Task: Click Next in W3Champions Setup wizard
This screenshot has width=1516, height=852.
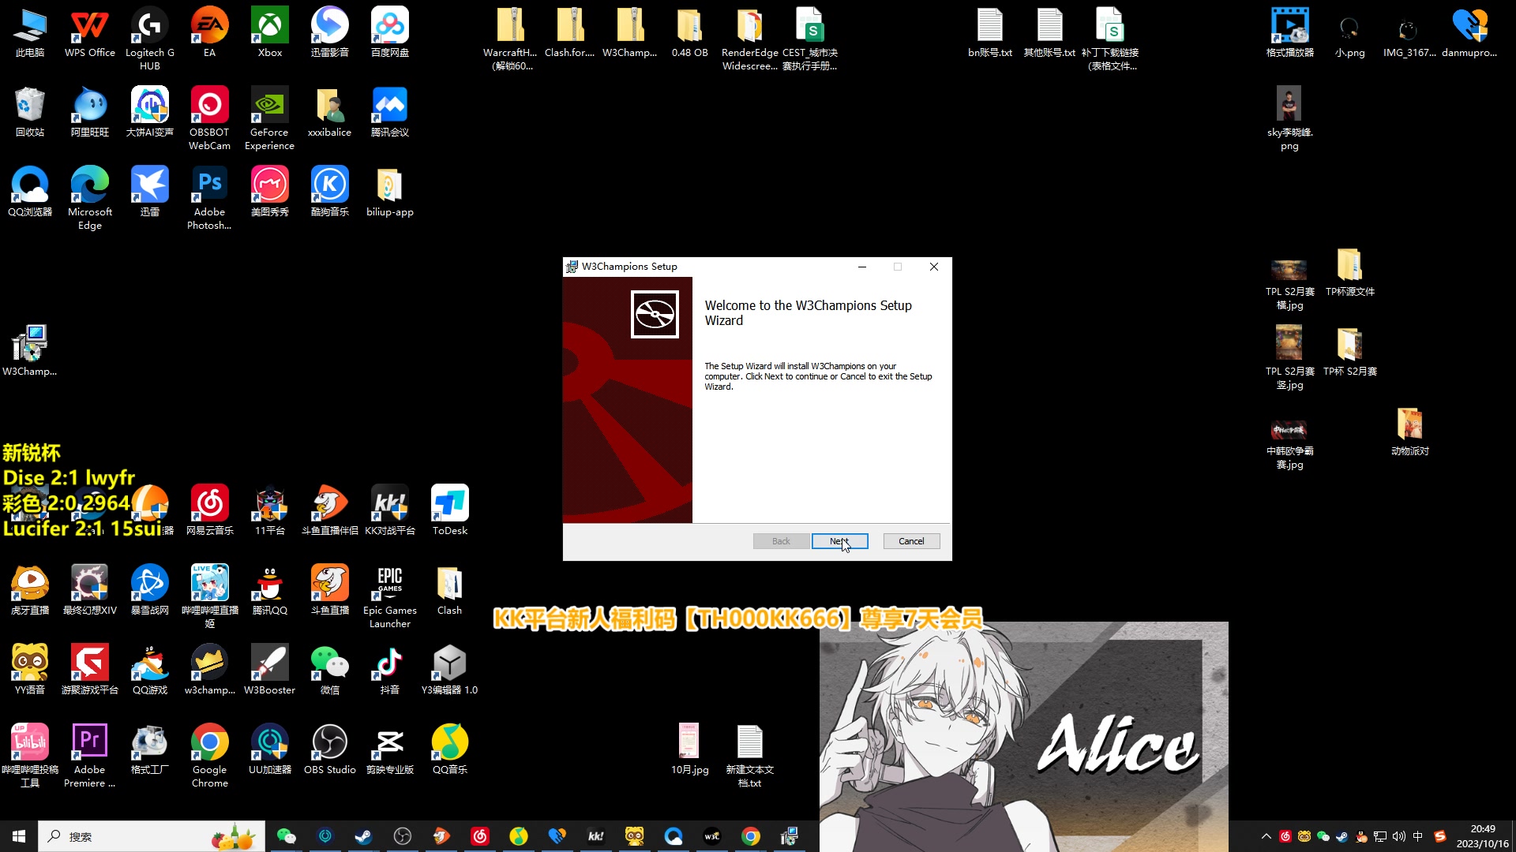Action: [x=839, y=541]
